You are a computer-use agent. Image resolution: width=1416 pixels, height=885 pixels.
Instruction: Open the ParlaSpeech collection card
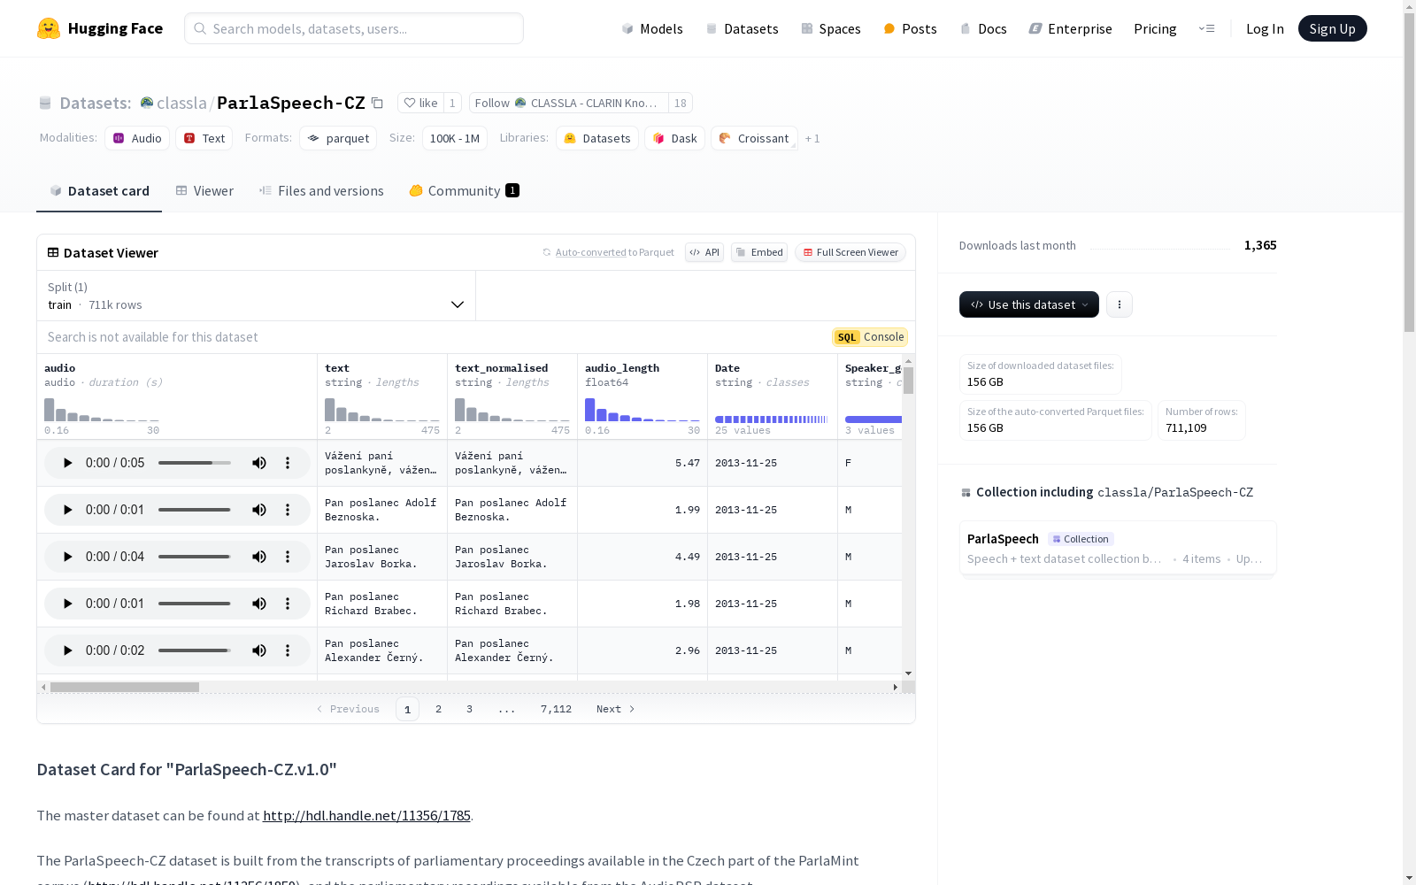(x=1118, y=548)
